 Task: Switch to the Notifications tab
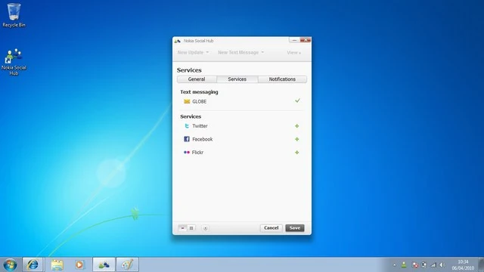click(x=282, y=79)
